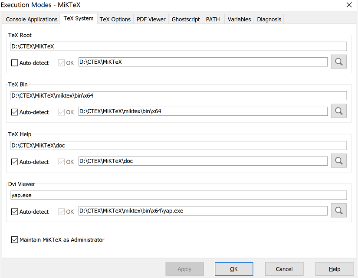Focus the Dvi Viewer yap.exe field

[178, 195]
